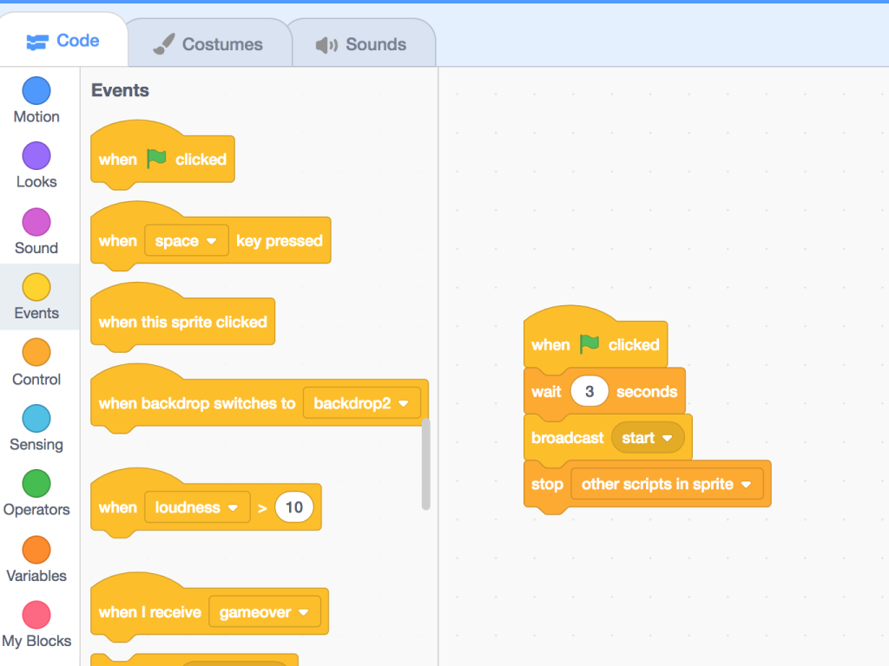Open the Sounds tab
This screenshot has width=889, height=666.
pyautogui.click(x=363, y=44)
